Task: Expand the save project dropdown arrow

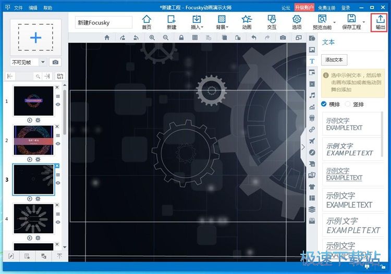Action: (364, 22)
